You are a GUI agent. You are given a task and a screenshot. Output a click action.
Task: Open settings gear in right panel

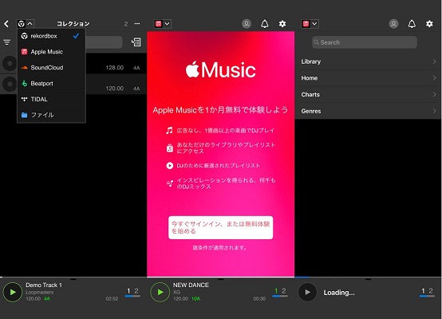429,24
